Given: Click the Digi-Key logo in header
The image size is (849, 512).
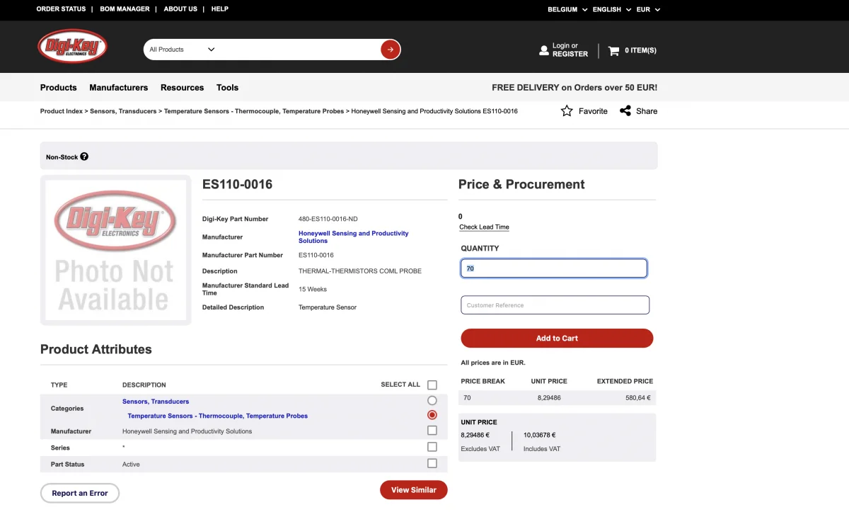Looking at the screenshot, I should pyautogui.click(x=72, y=47).
